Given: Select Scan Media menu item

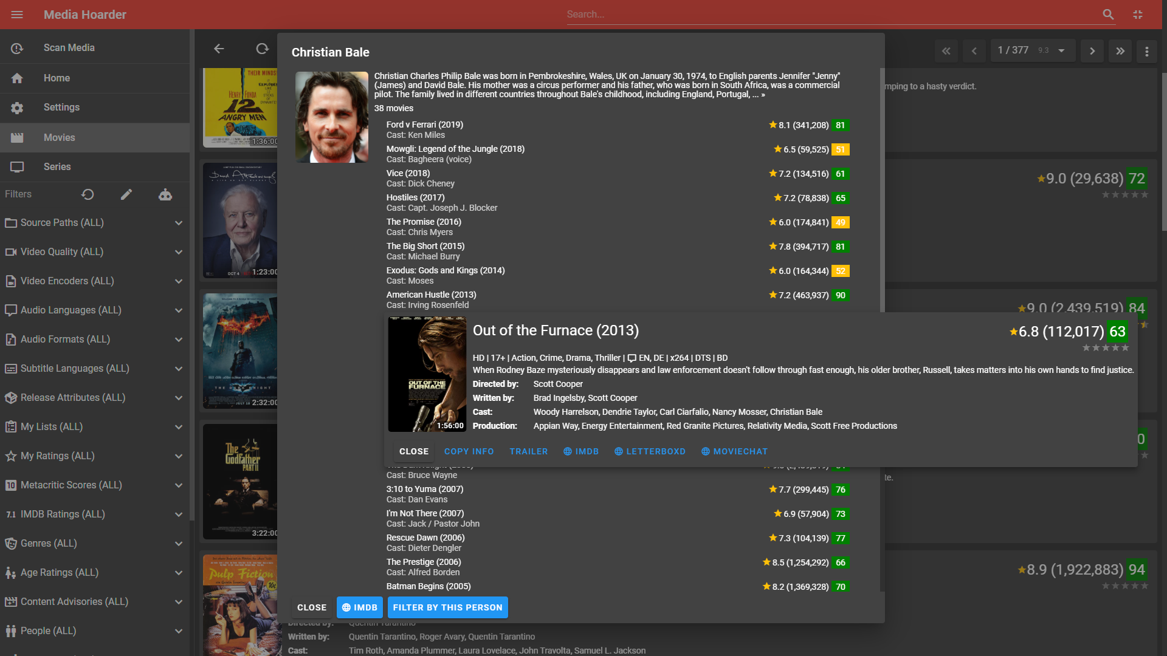Looking at the screenshot, I should coord(69,48).
